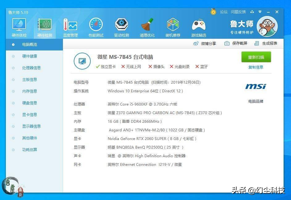Screen dimensions: 291x200
Task: Click Asgard AN3+ disk text
Action: pyautogui.click(x=157, y=130)
